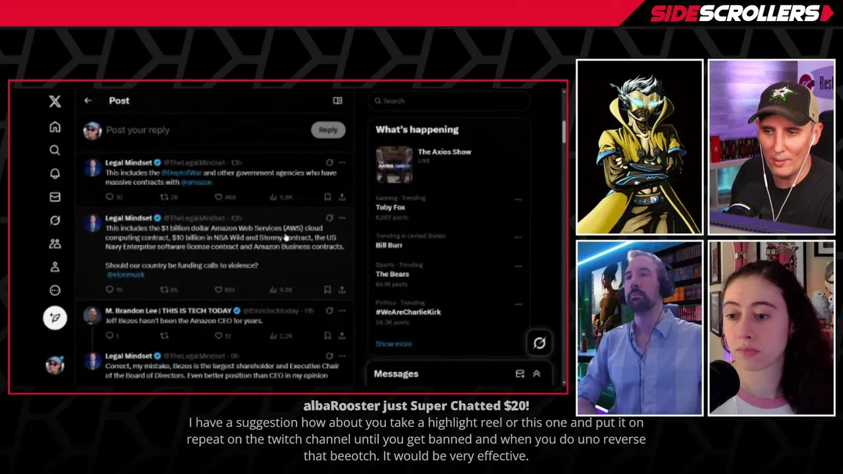843x474 pixels.
Task: Bookmark M. Brandon Lee's reply
Action: click(x=327, y=336)
